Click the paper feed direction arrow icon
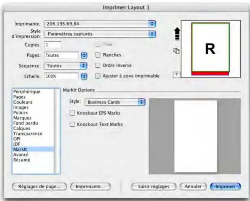Screen dimensions: 250x201 (x=177, y=34)
